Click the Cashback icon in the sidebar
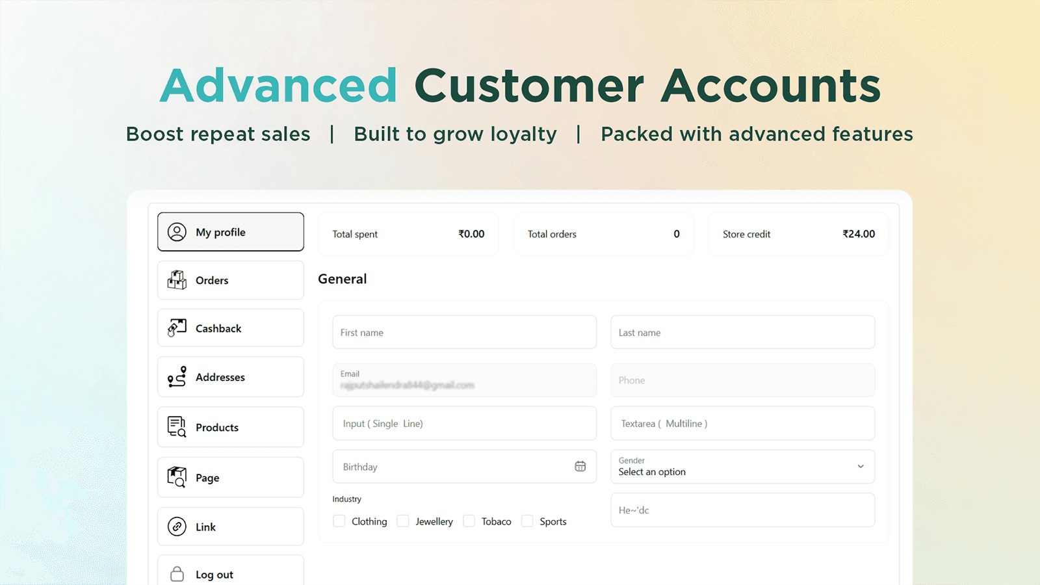 coord(175,328)
